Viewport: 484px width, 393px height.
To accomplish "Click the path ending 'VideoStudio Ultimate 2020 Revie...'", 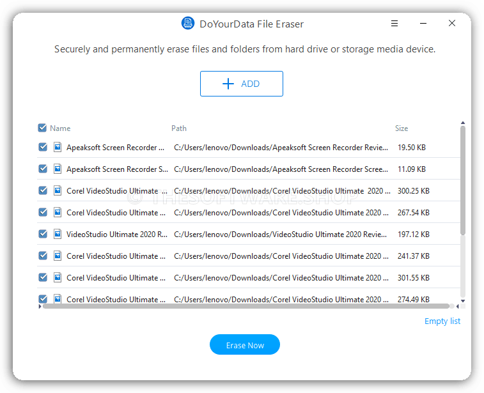I will [x=280, y=235].
